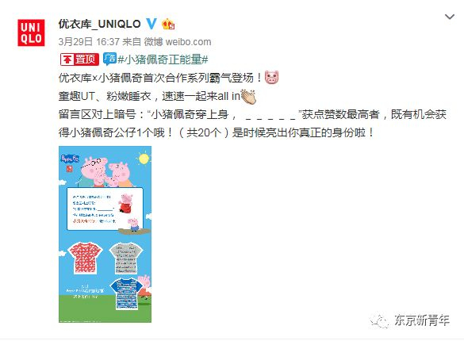
Task: Click the WeChat logo in the watermark
Action: (x=379, y=320)
